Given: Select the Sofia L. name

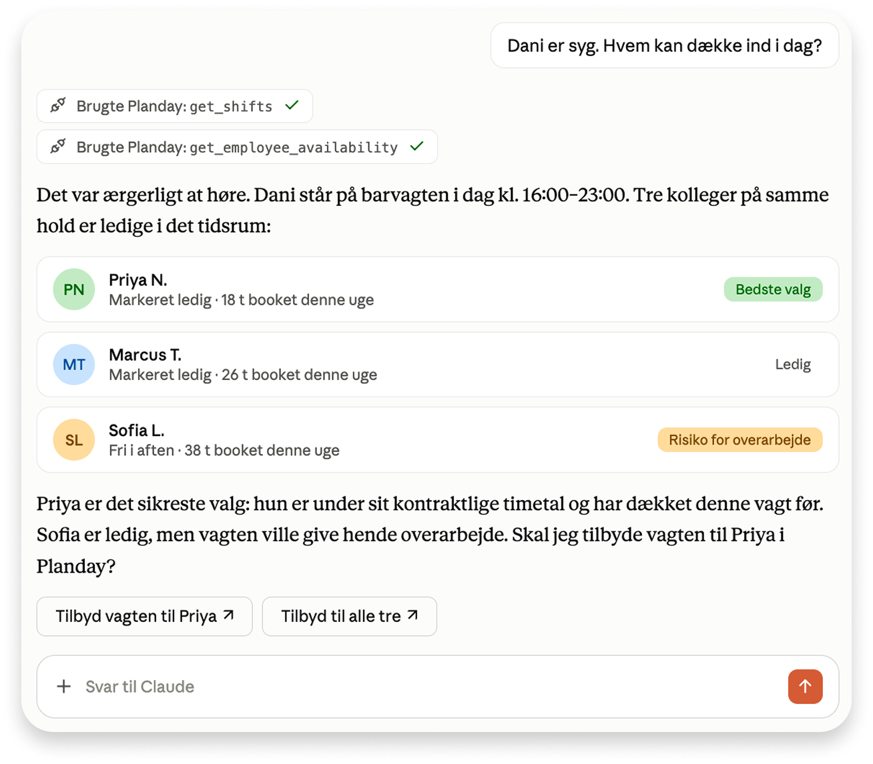Looking at the screenshot, I should point(137,431).
